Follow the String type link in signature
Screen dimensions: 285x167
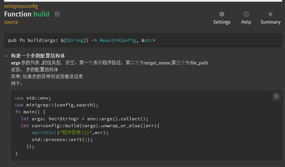point(75,40)
